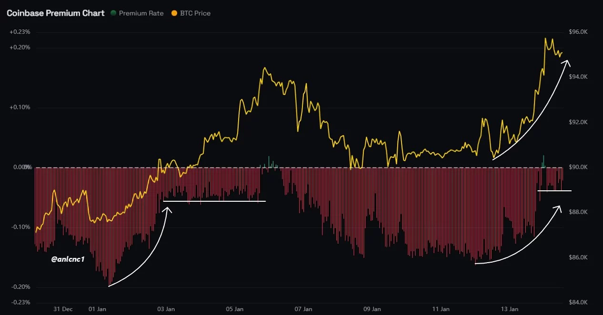Click the -0.20% premium axis label

(x=20, y=287)
